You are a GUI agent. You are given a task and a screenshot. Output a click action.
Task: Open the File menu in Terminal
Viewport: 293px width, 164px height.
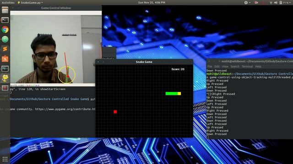click(x=210, y=67)
